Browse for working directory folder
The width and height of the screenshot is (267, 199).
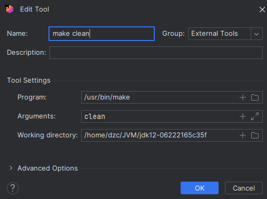255,135
